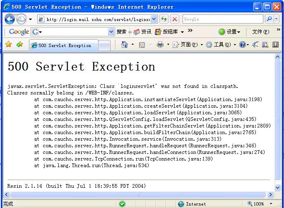Click the Research binoculars-book icon

click(265, 45)
